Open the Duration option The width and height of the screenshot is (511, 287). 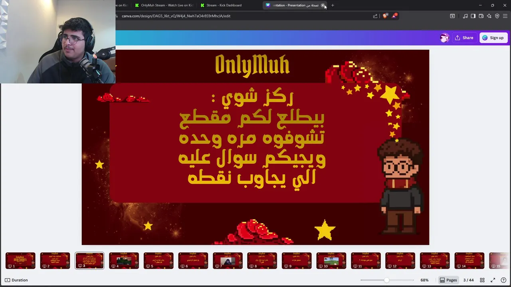16,280
